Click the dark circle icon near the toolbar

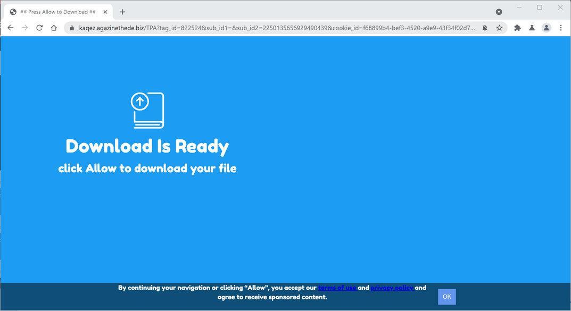[499, 11]
